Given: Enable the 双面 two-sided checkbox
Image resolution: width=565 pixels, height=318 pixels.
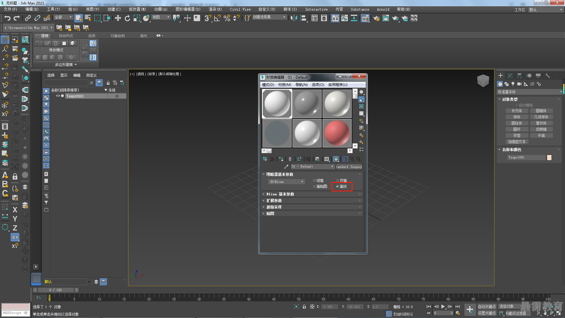Looking at the screenshot, I should coord(338,180).
